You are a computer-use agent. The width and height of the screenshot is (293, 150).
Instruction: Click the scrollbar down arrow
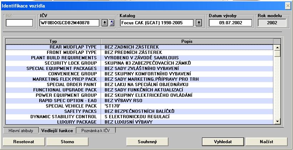coord(277,122)
